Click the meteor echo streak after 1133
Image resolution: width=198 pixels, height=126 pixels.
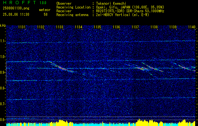[61, 66]
